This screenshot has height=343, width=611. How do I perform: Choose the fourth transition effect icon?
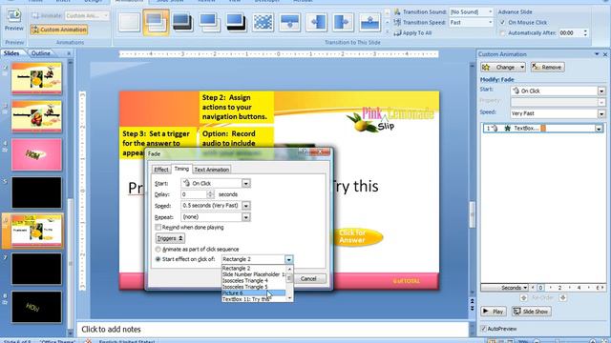click(x=209, y=23)
